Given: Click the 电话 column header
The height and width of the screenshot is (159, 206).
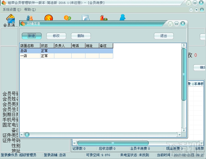Looking at the screenshot, I should pos(79,46).
